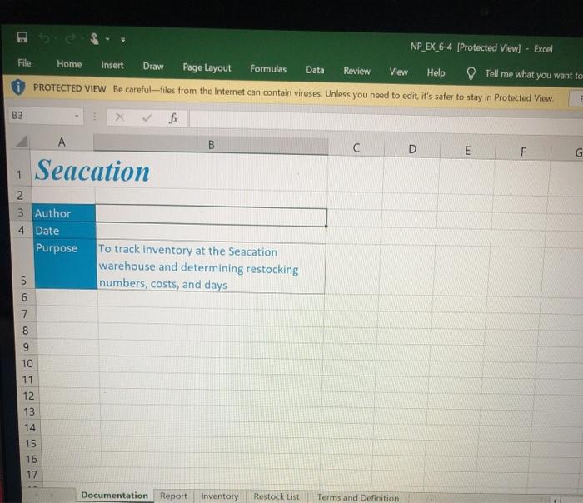Select column A header
The image size is (583, 503).
(x=62, y=142)
